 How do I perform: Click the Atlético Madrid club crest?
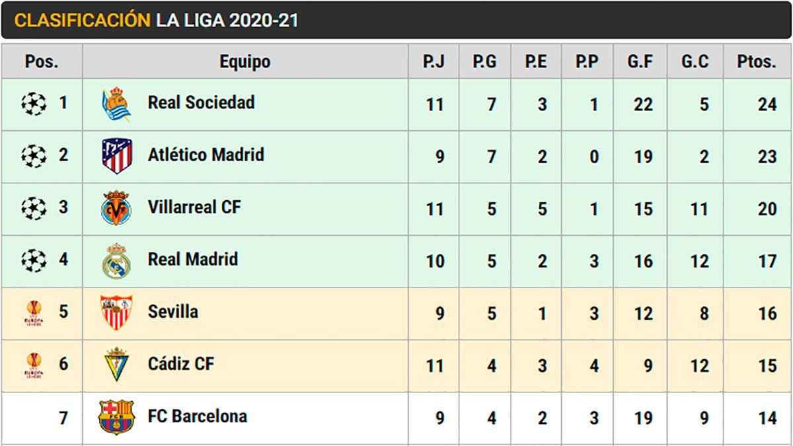pos(116,156)
